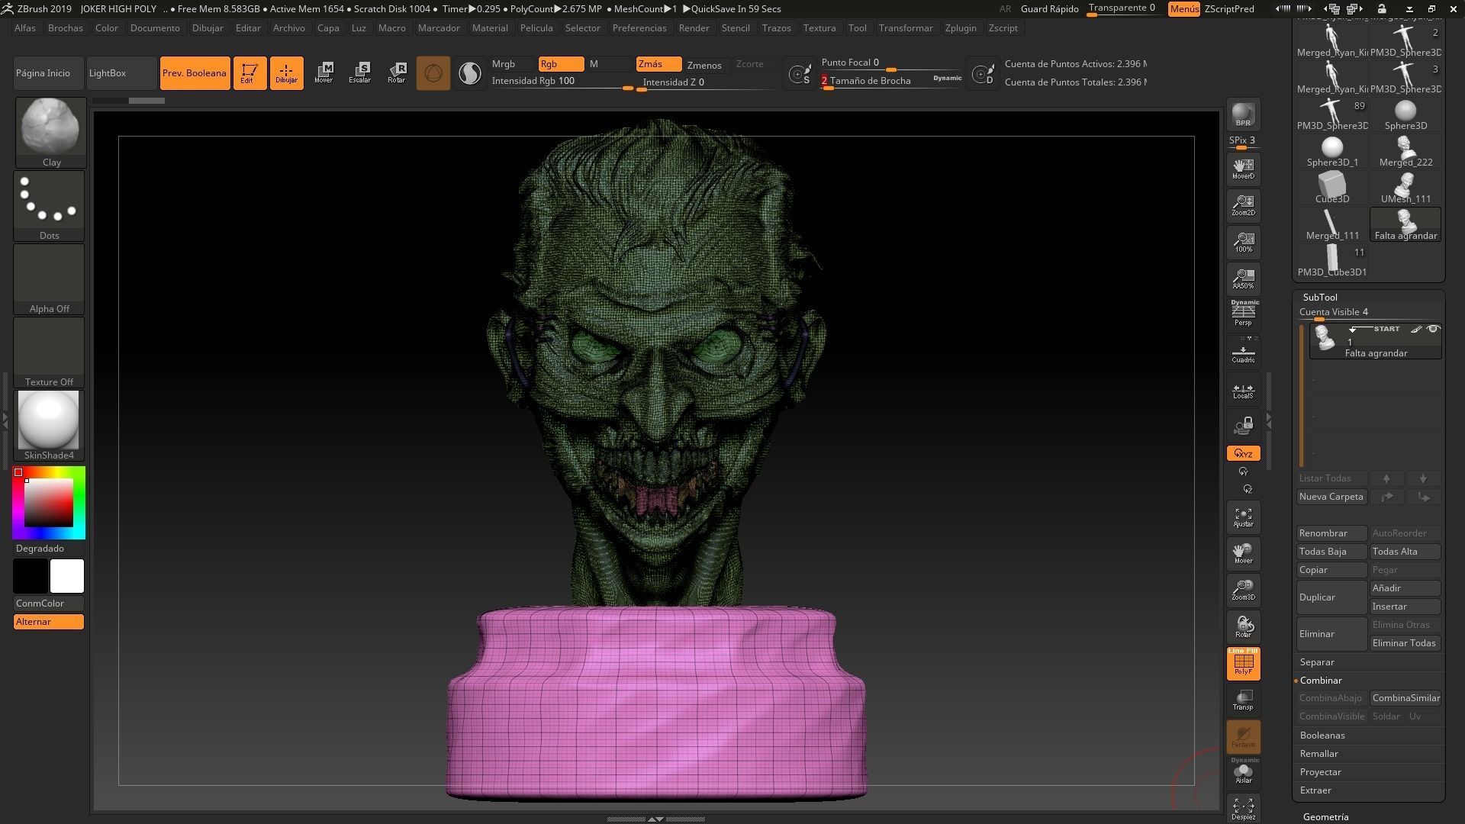Screen dimensions: 1465x824
Task: Click the LightBox button
Action: [122, 73]
